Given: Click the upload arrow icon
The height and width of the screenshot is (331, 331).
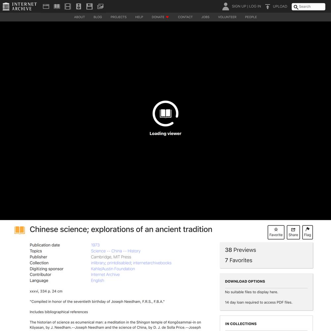Looking at the screenshot, I should (x=267, y=7).
